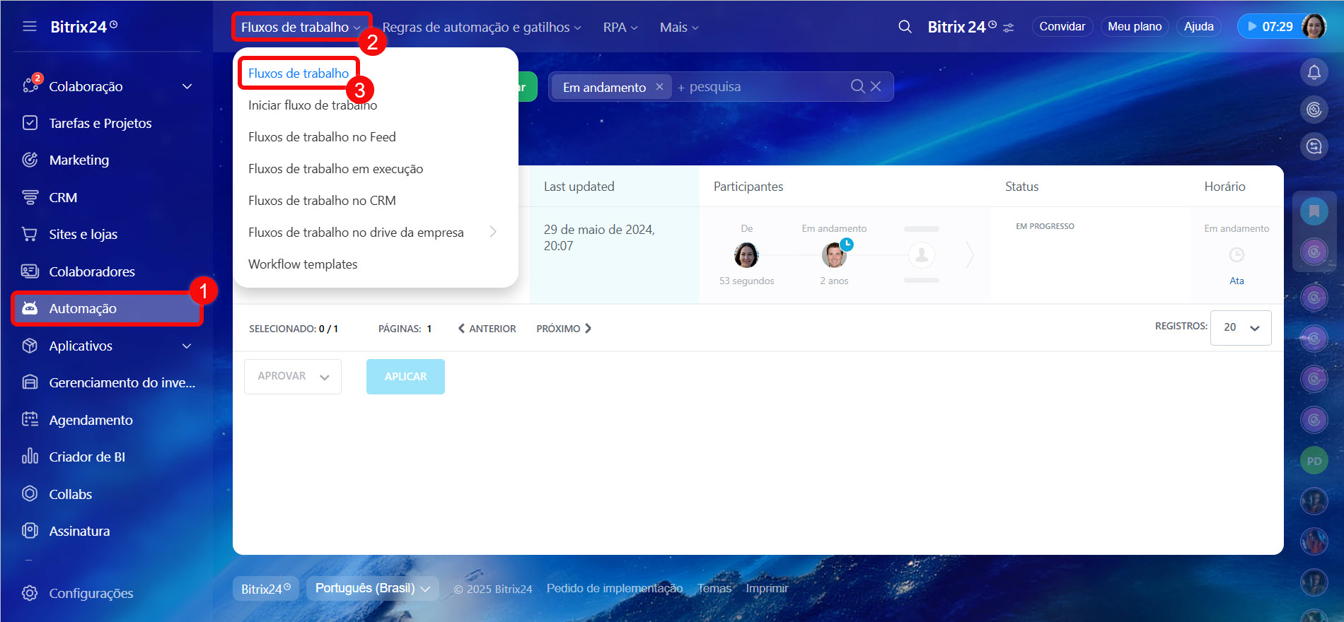
Task: Open the Regras de automação e gatilhos tab
Action: 481,28
